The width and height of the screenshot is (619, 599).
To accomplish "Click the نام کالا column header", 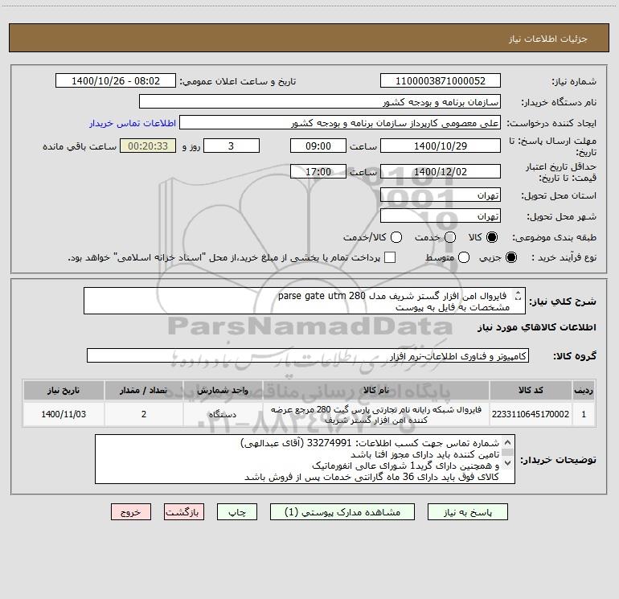I will pyautogui.click(x=376, y=391).
